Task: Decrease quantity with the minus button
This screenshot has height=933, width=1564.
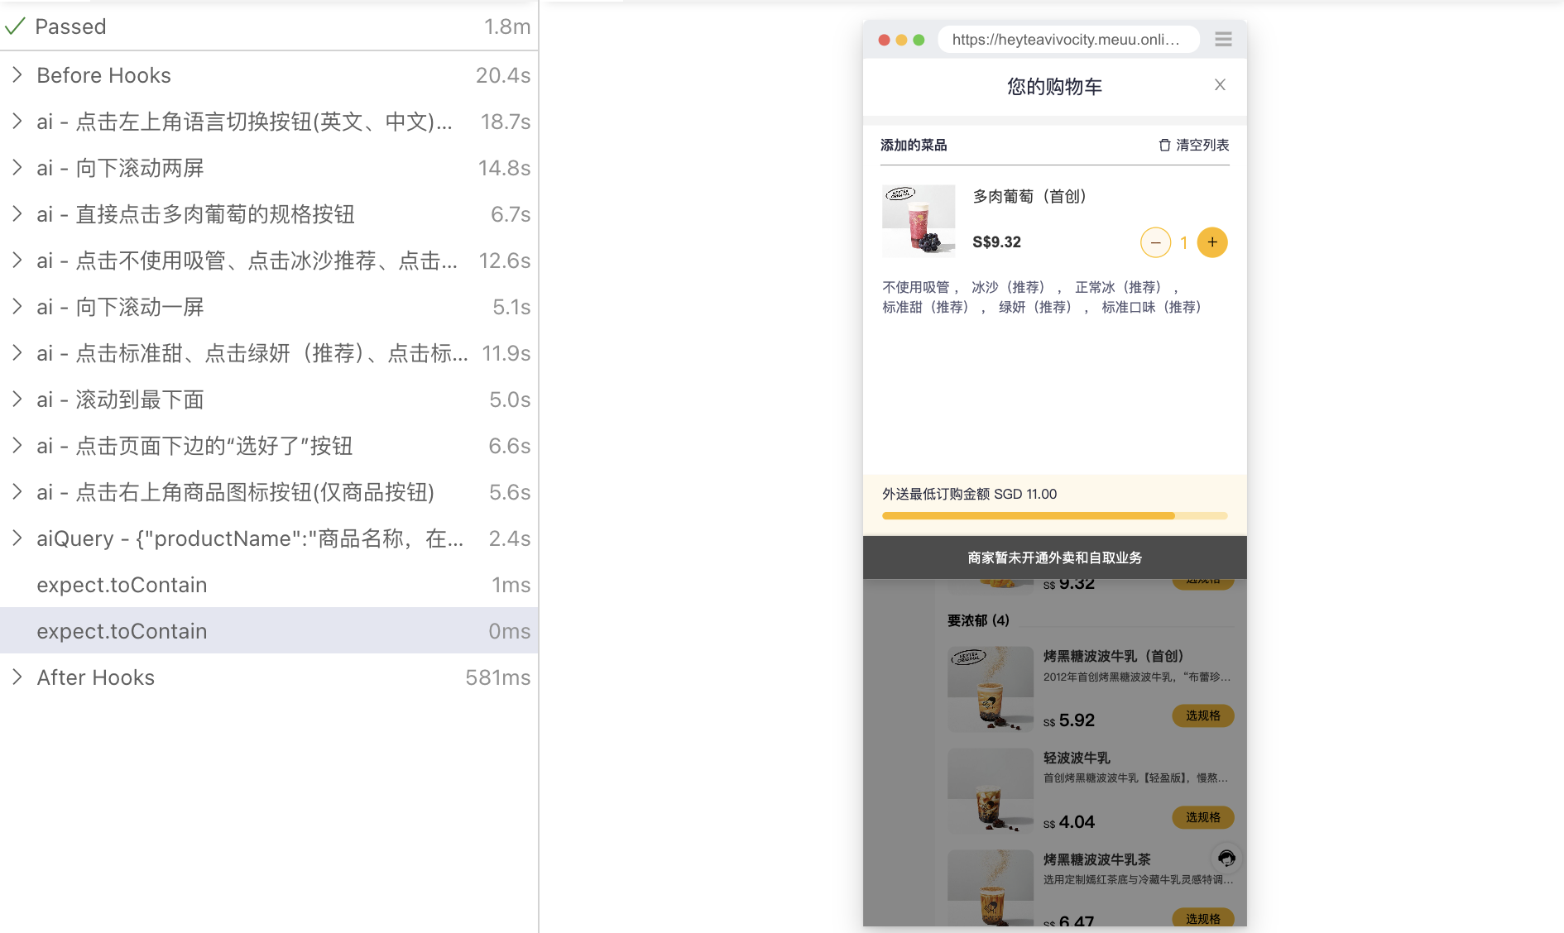Action: [x=1155, y=242]
